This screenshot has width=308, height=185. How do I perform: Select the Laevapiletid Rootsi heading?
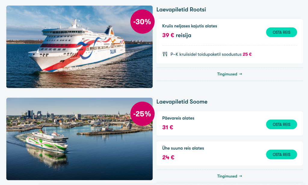[181, 10]
